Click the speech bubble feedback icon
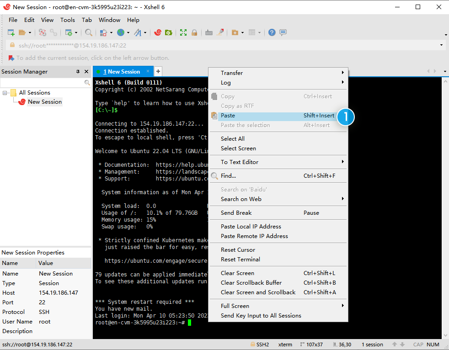Image resolution: width=449 pixels, height=350 pixels. [283, 32]
